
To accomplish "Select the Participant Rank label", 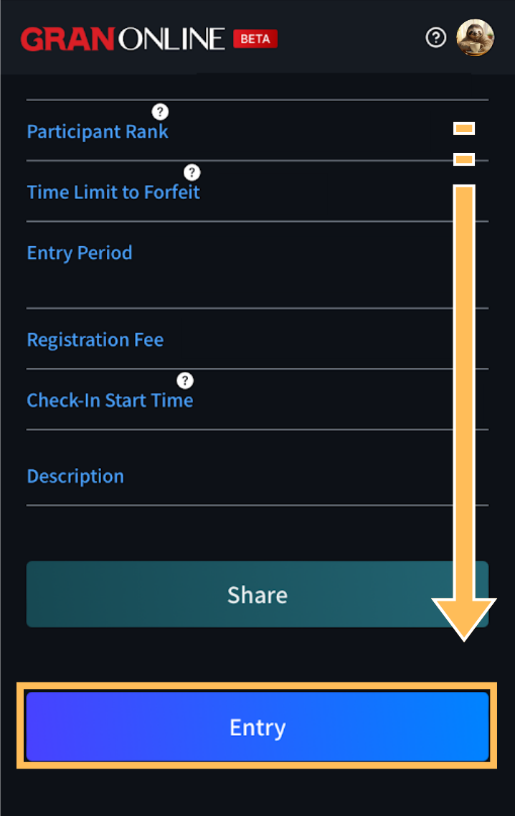I will pyautogui.click(x=98, y=131).
